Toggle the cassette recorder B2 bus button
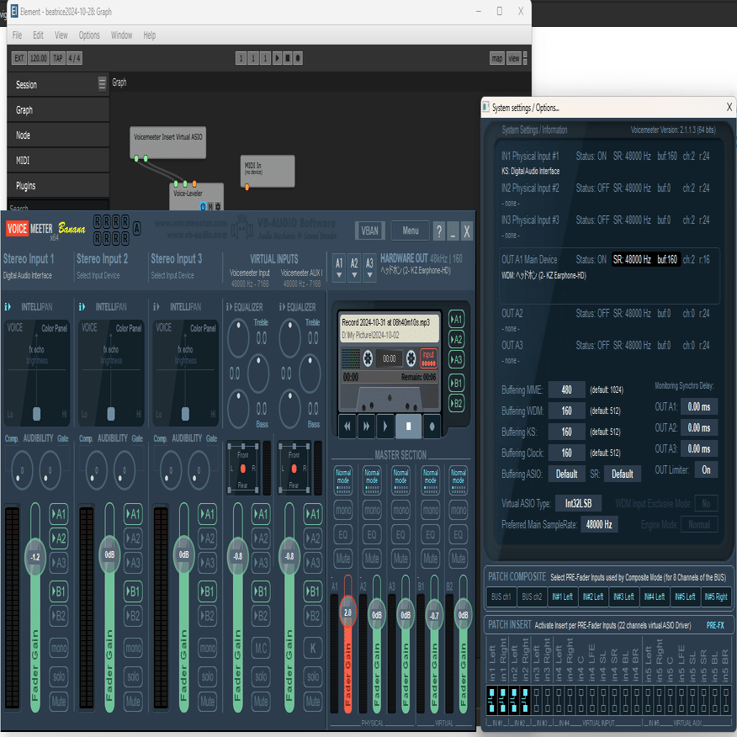 coord(456,403)
